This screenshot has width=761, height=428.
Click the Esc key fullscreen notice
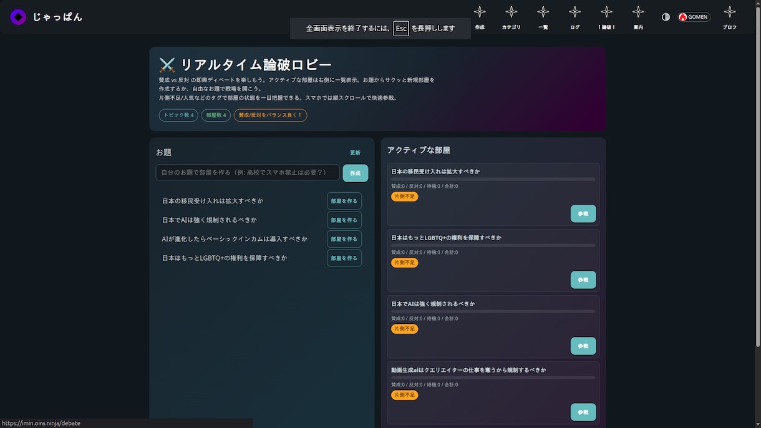point(380,28)
